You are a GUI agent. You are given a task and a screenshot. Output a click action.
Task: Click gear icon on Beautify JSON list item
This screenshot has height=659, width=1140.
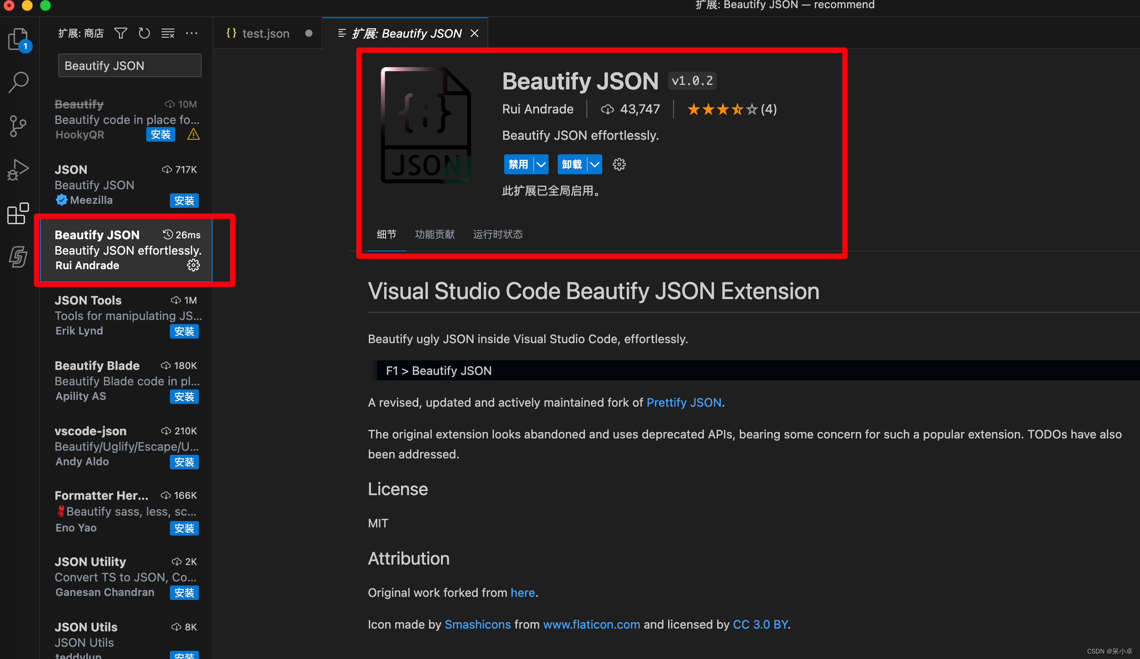[193, 265]
